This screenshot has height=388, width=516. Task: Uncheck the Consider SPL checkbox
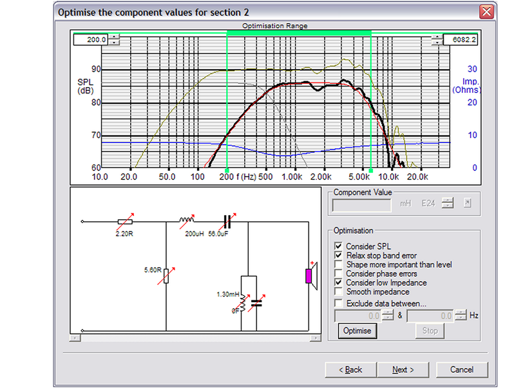(339, 246)
